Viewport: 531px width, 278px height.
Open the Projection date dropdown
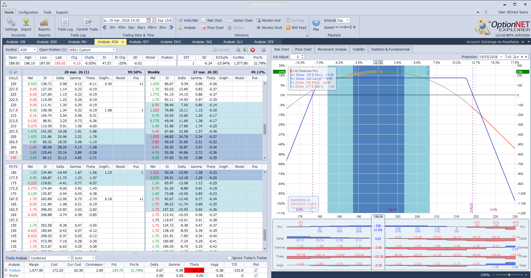(x=501, y=57)
